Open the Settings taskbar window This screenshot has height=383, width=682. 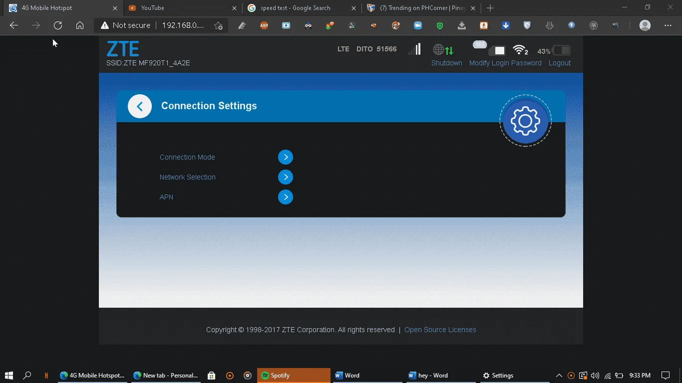514,376
